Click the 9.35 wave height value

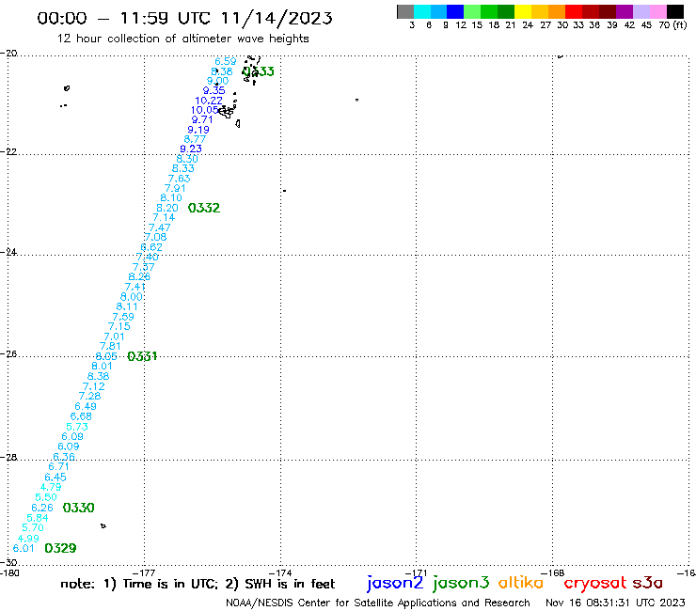214,90
